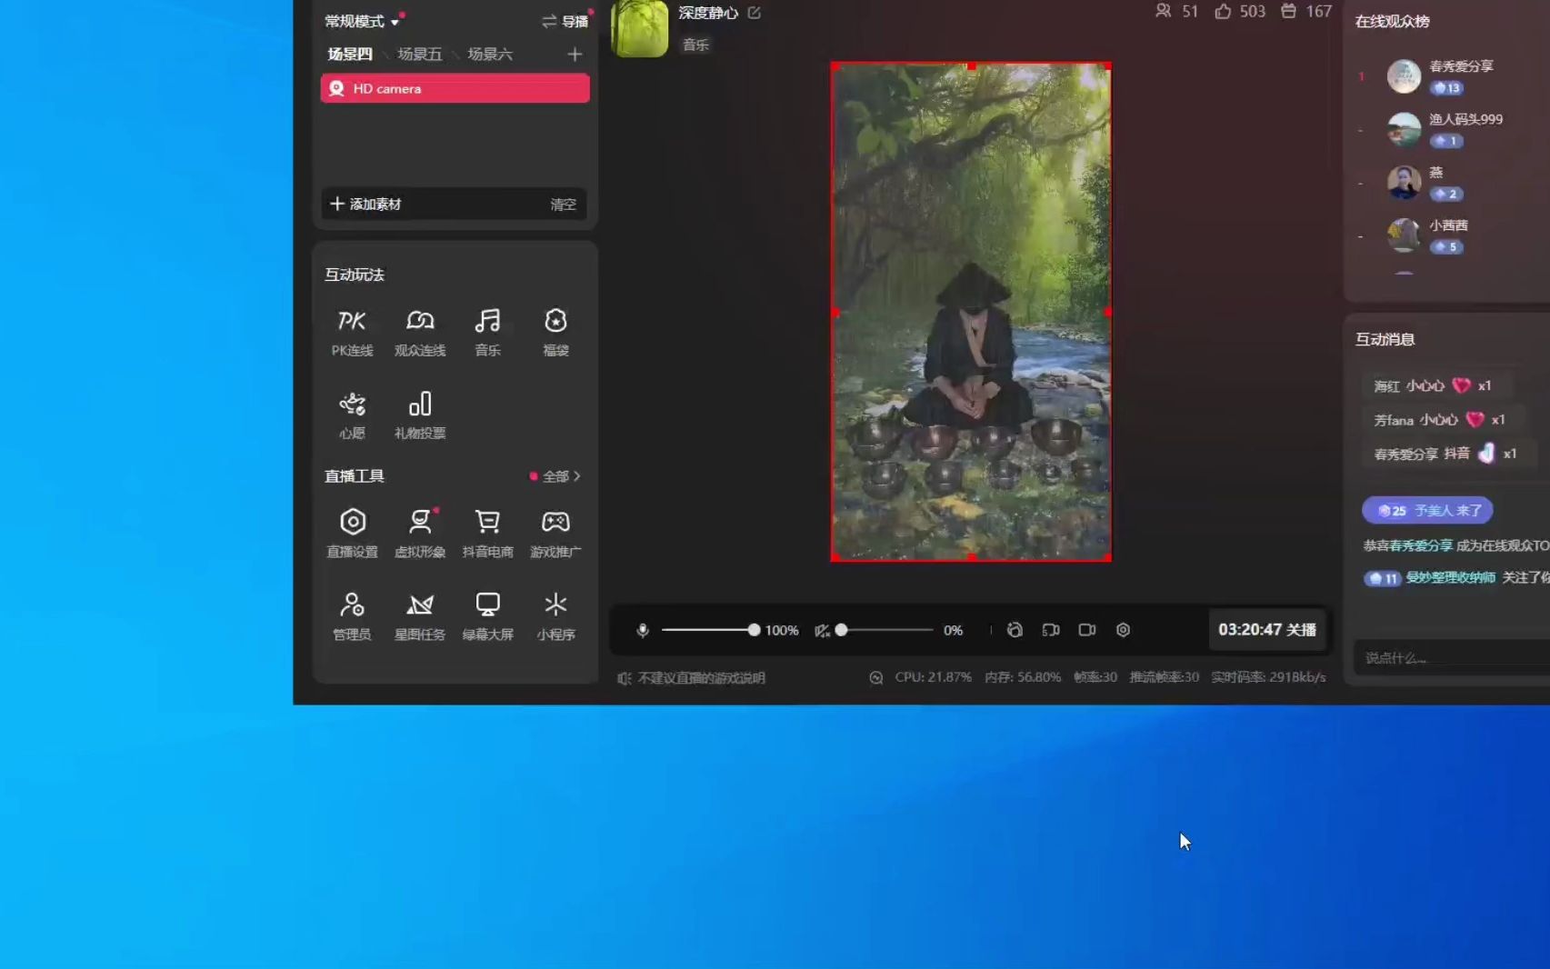The width and height of the screenshot is (1550, 969).
Task: Click the sound icon beside 不建议直播的游戏说明
Action: pos(624,678)
